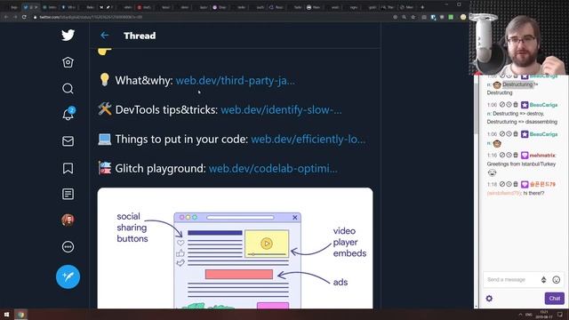
Task: Open the Windows notification center icon
Action: [x=560, y=315]
